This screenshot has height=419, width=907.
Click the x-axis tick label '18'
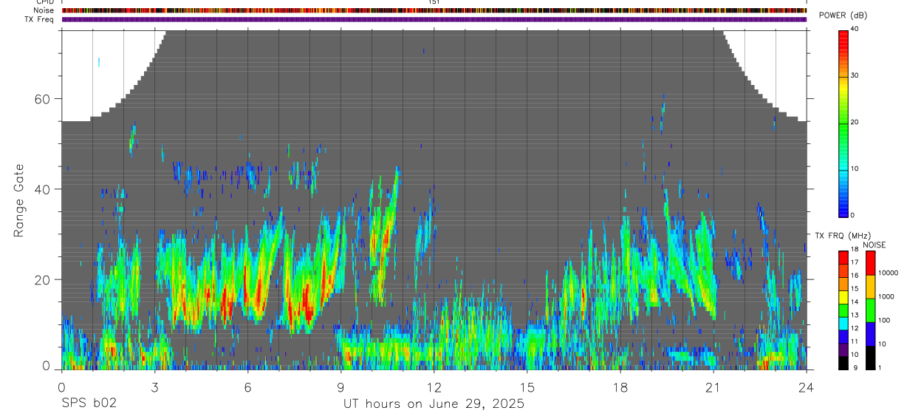(x=620, y=386)
